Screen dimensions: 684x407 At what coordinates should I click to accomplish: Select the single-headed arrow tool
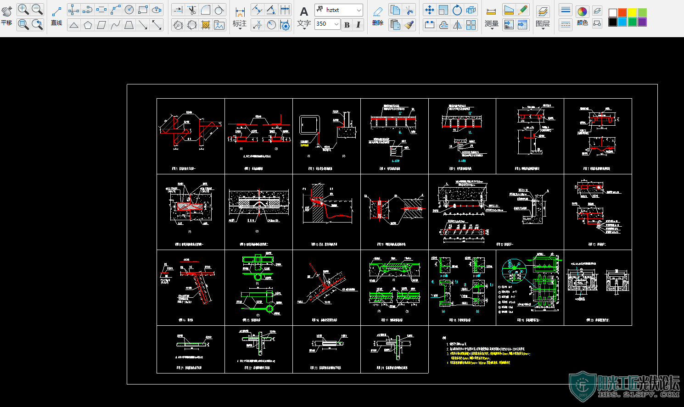143,25
